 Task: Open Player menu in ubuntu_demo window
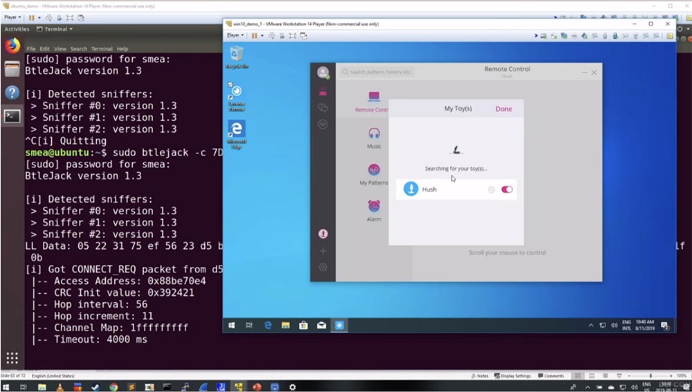tap(12, 18)
